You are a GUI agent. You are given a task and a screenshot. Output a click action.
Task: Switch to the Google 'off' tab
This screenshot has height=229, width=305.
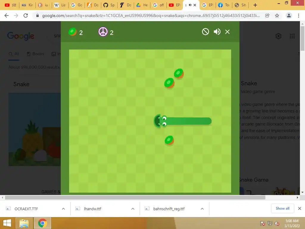[158, 5]
